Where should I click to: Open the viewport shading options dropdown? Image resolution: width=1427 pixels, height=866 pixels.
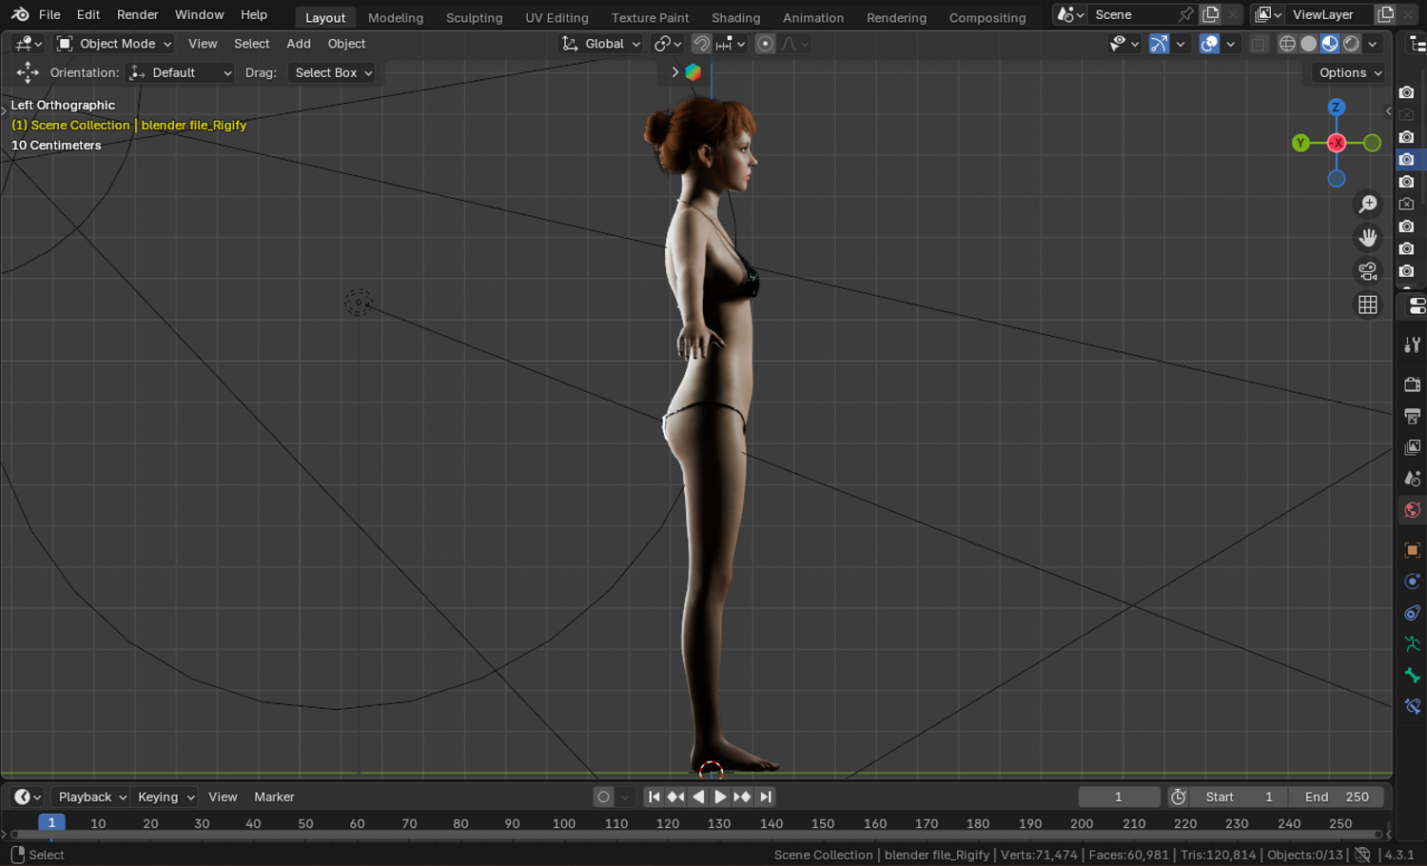pyautogui.click(x=1372, y=44)
